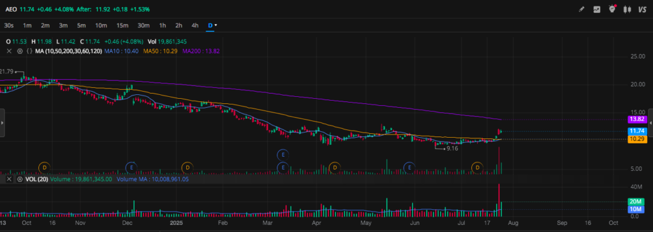Click the dividend D marker in July

(x=477, y=168)
